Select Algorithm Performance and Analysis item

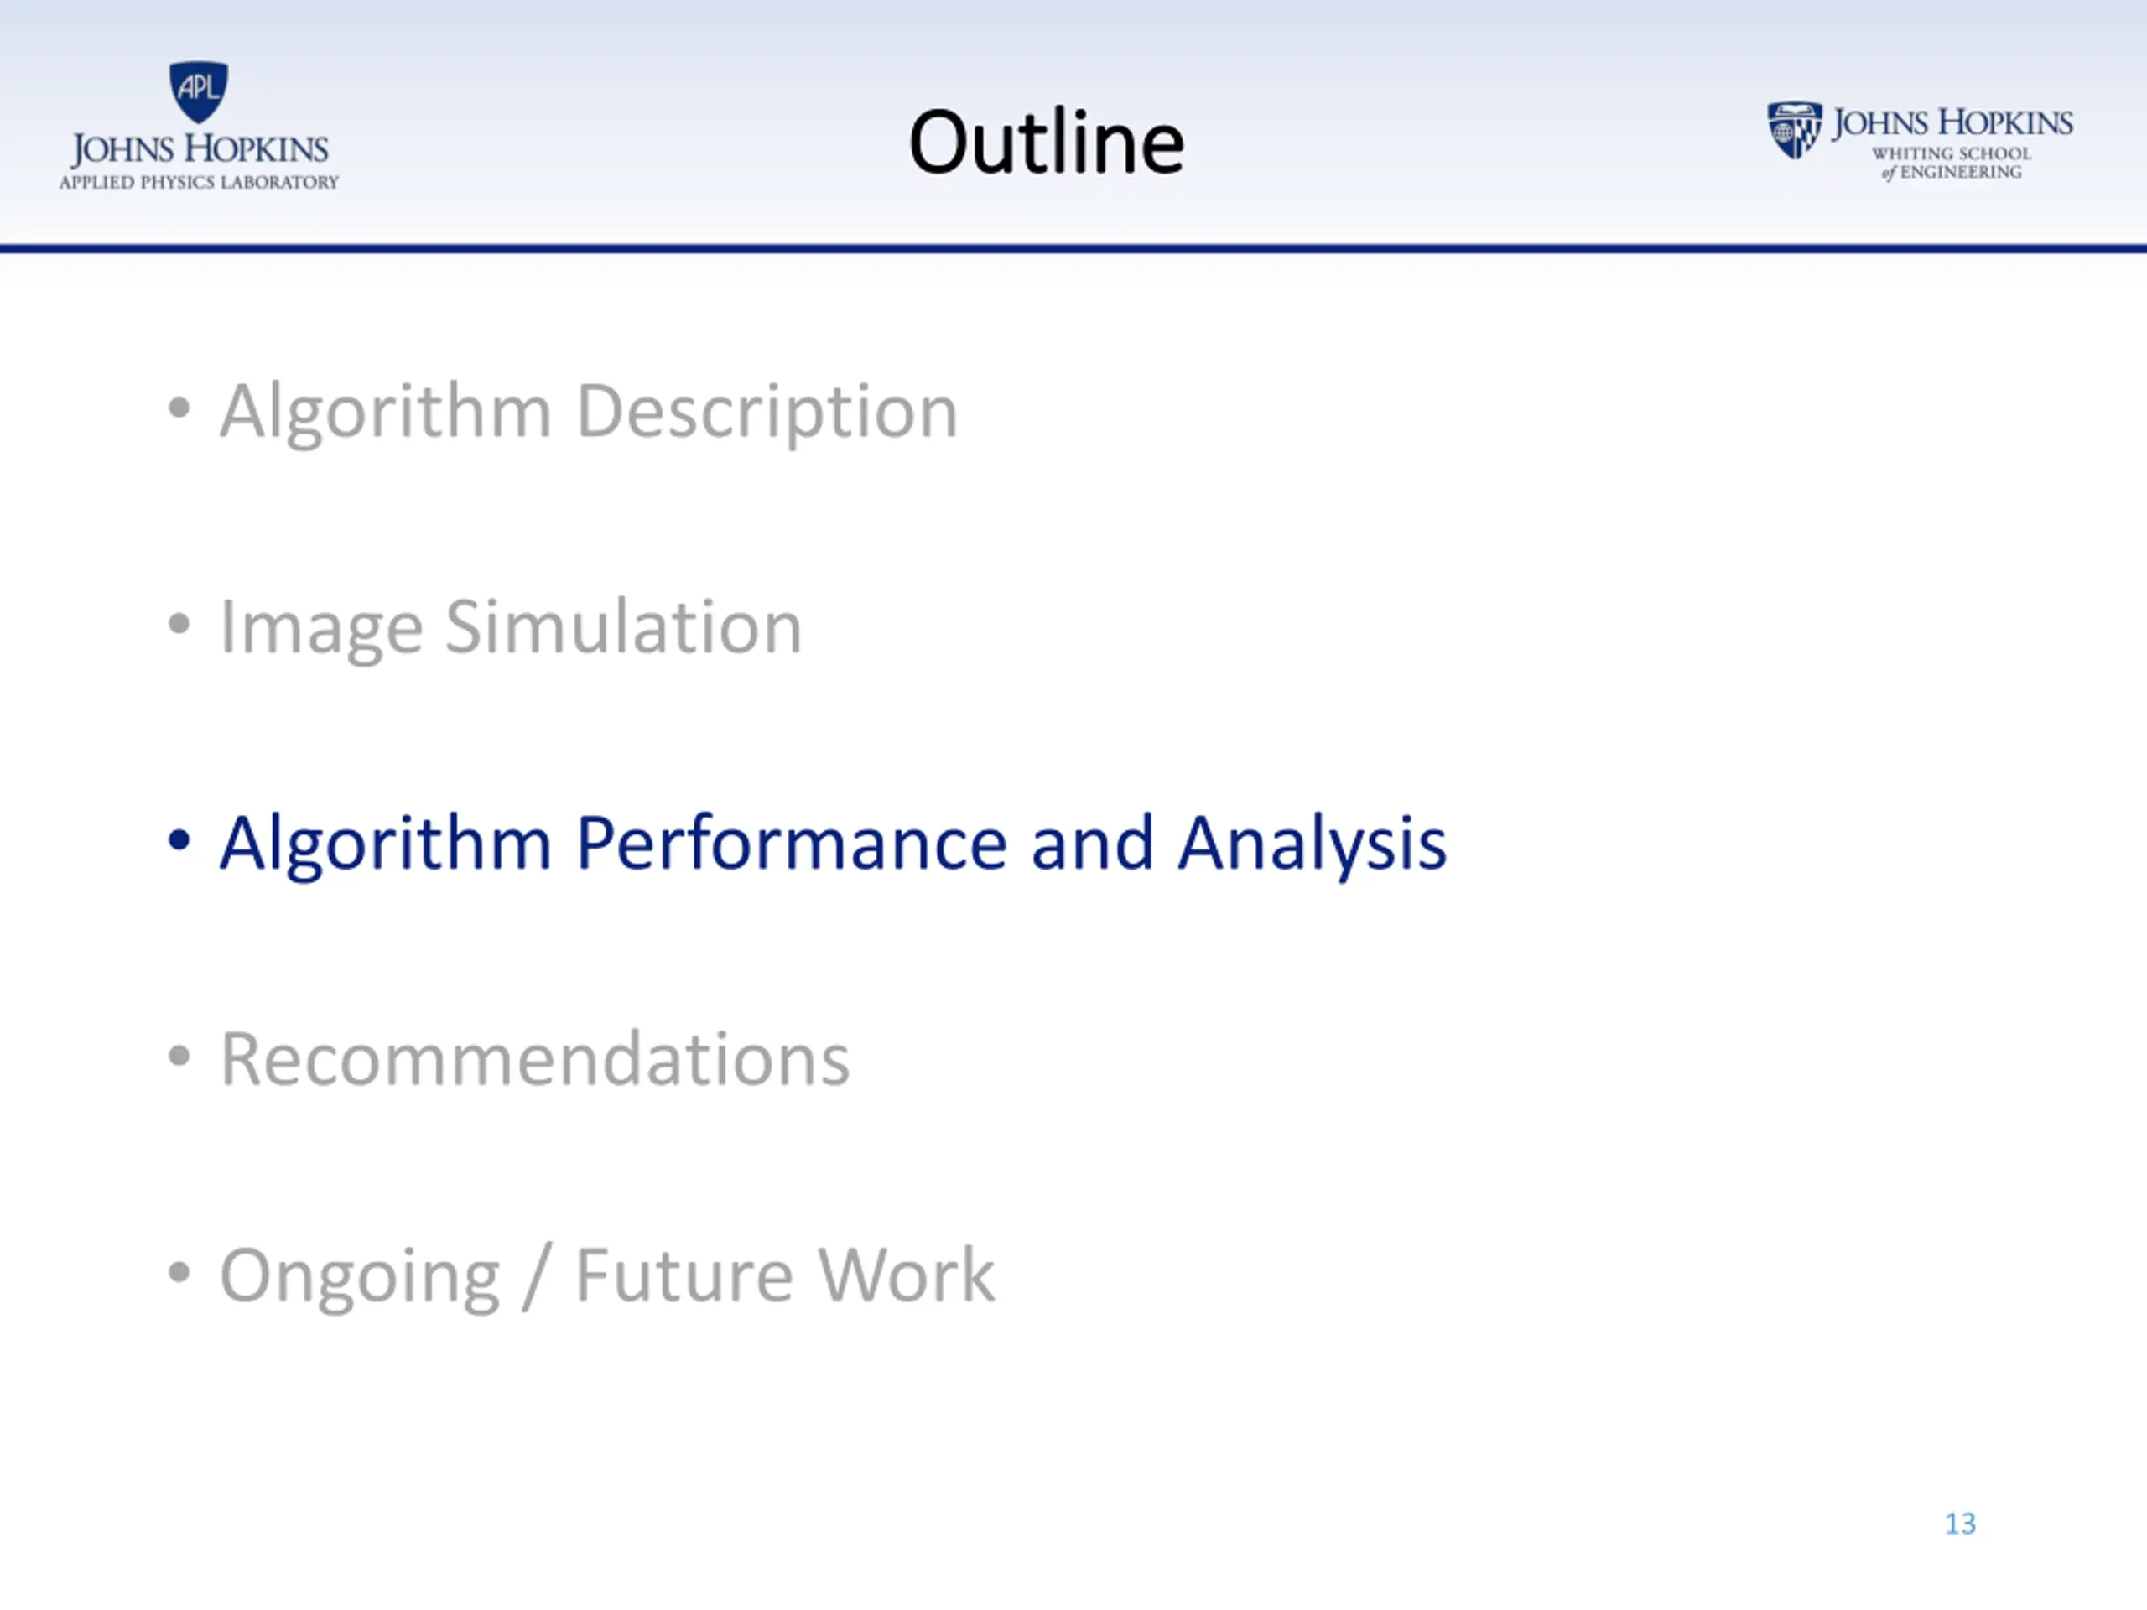pos(834,844)
